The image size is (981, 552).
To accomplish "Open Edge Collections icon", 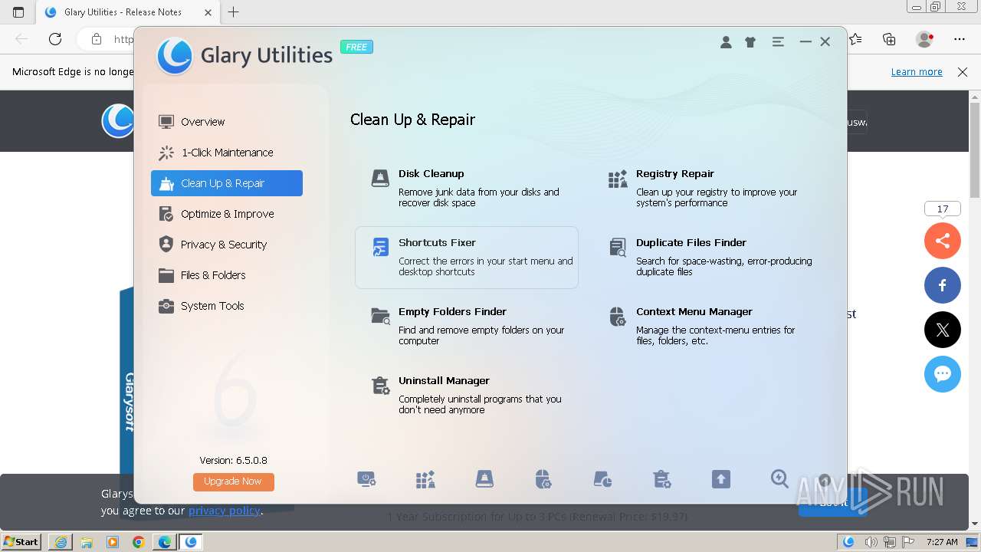I will (x=889, y=39).
